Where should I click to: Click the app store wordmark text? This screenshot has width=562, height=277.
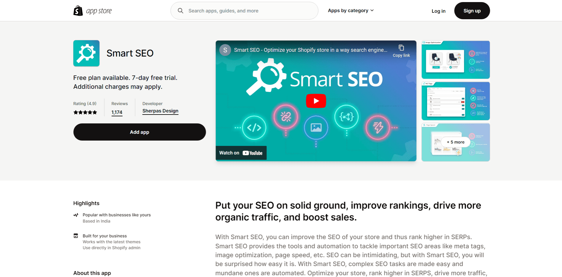(x=99, y=11)
